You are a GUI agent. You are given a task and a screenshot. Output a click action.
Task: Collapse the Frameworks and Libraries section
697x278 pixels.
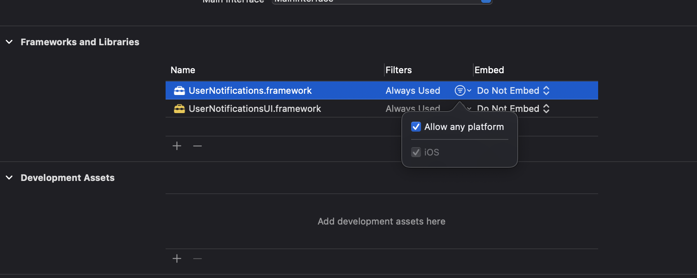(x=9, y=42)
